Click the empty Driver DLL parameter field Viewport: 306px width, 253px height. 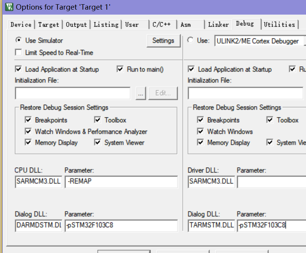[x=271, y=181]
